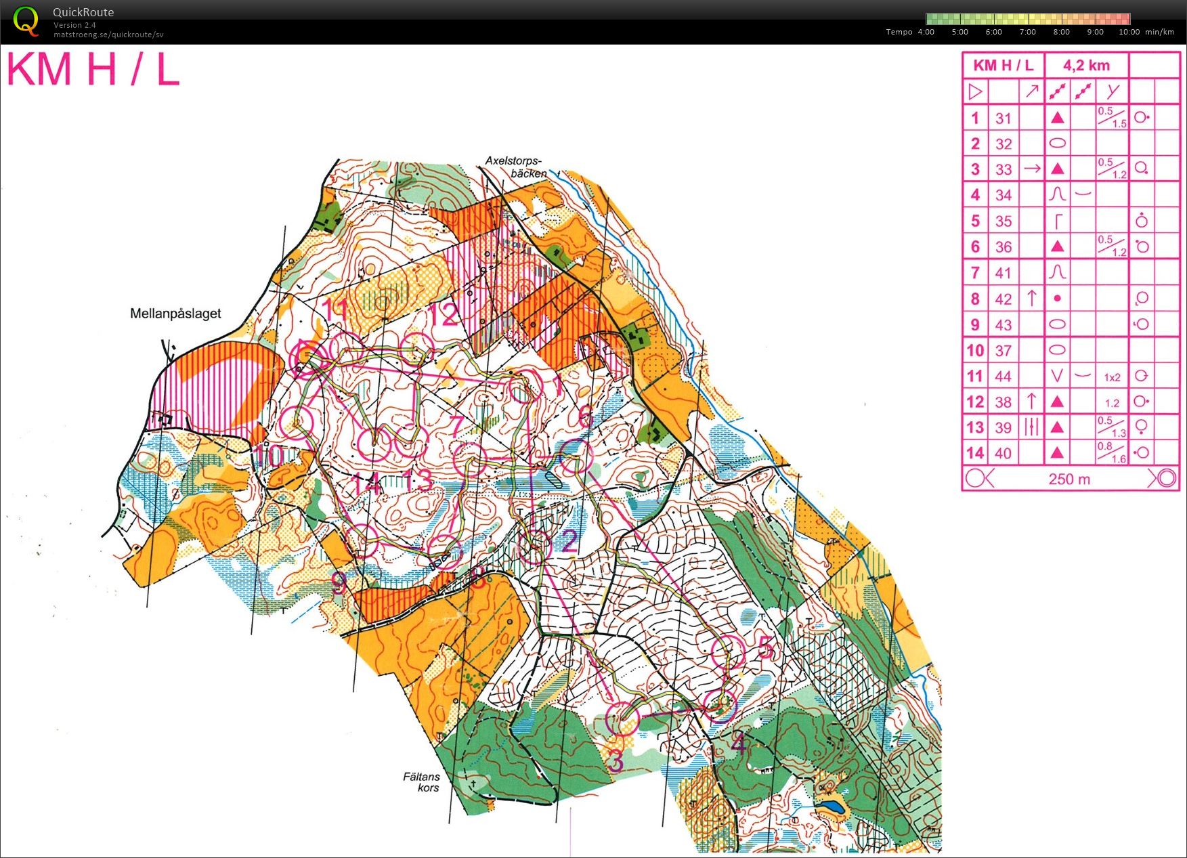Click the position circle symbol in row 5

click(1142, 220)
